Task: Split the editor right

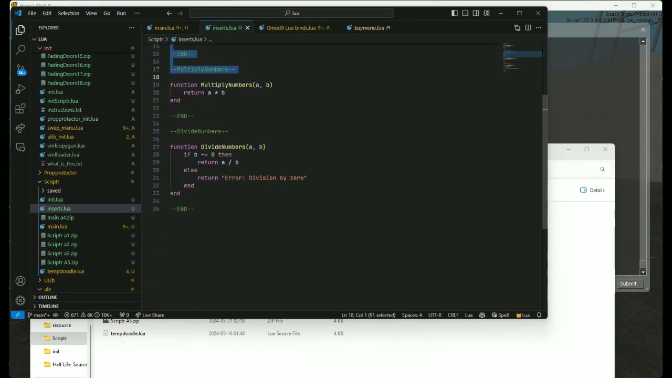Action: [x=528, y=28]
